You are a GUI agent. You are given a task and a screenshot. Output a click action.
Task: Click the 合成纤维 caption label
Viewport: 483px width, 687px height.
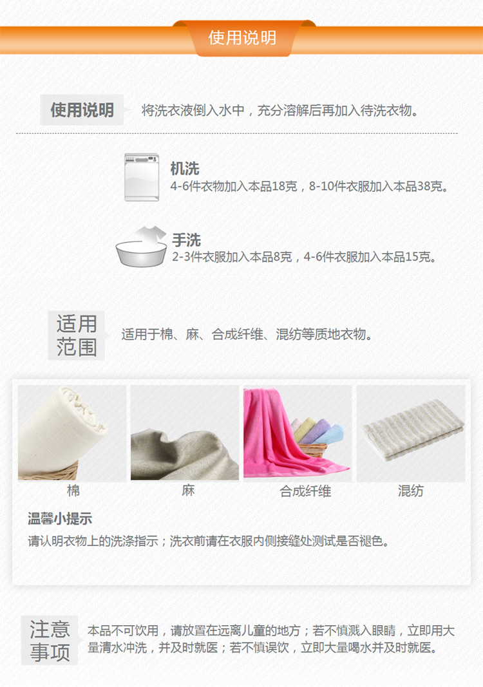click(305, 491)
